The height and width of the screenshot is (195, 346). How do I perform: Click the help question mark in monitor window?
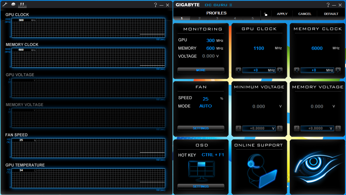tap(156, 5)
